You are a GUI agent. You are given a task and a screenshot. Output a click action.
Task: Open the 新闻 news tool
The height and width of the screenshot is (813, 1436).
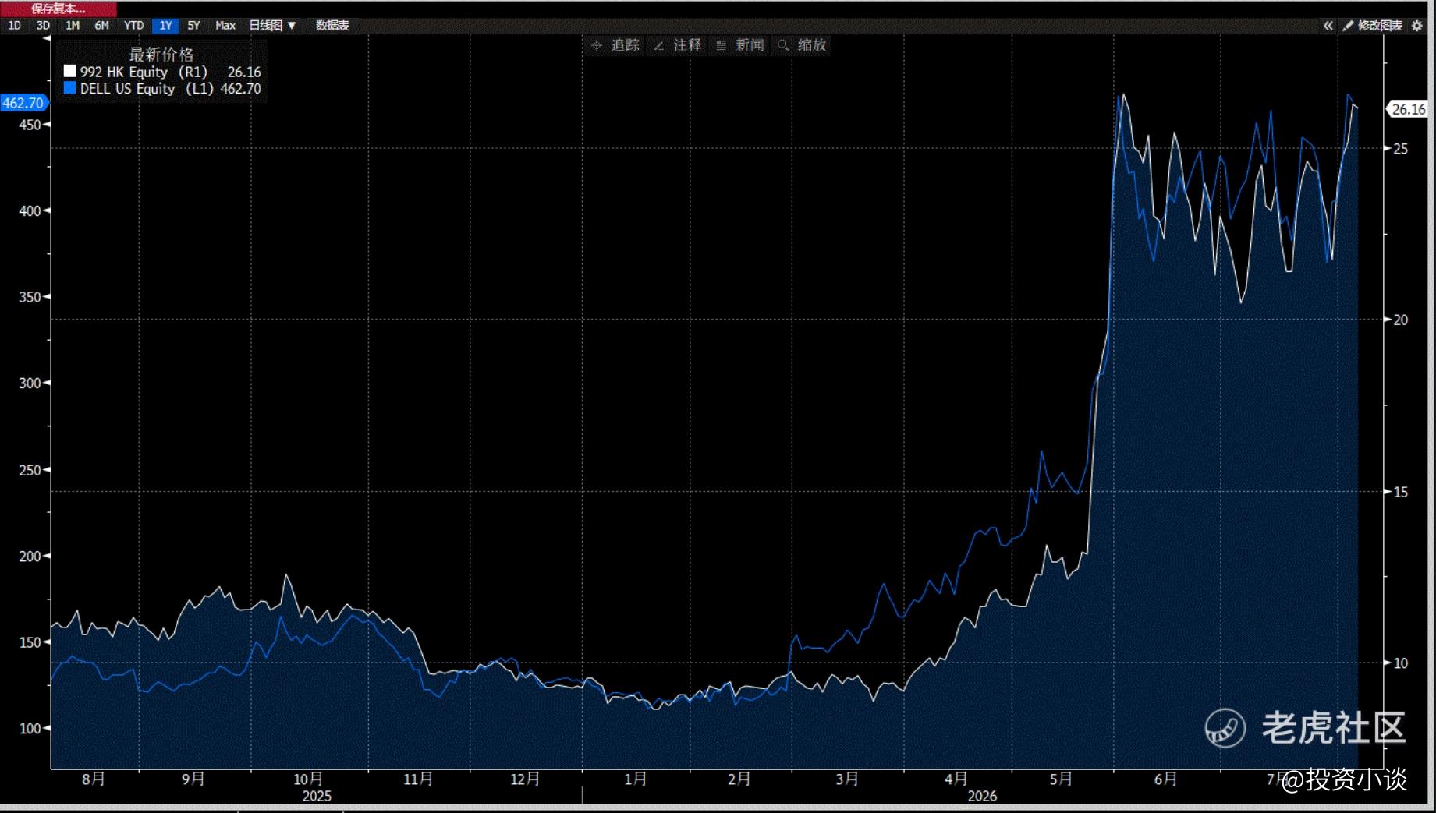click(740, 45)
